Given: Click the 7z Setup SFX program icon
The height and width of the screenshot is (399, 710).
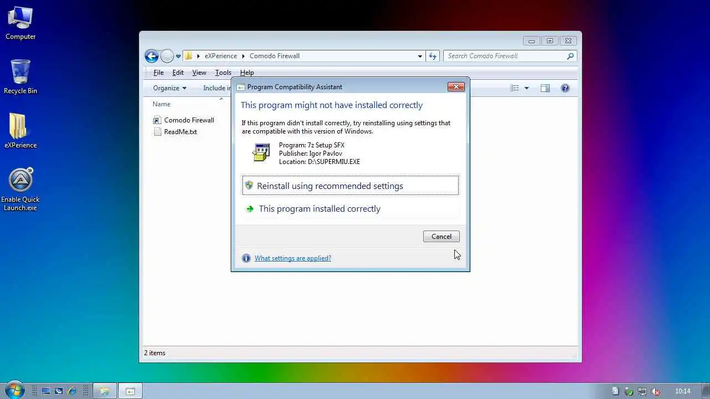Looking at the screenshot, I should 261,152.
